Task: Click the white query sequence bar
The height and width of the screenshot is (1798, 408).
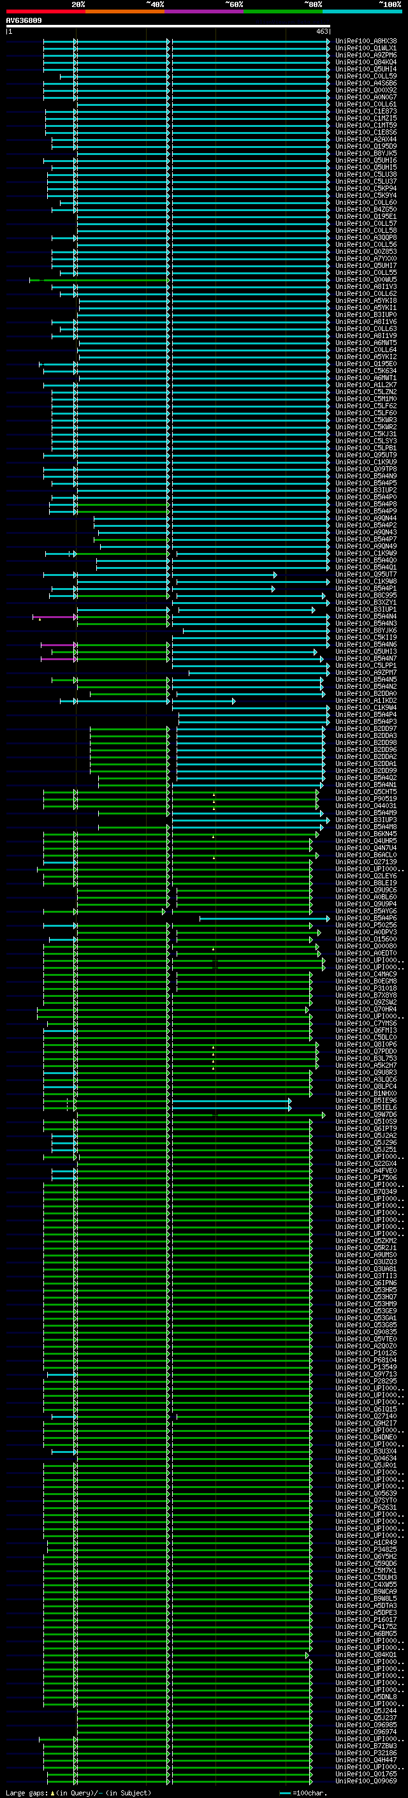Action: click(168, 27)
